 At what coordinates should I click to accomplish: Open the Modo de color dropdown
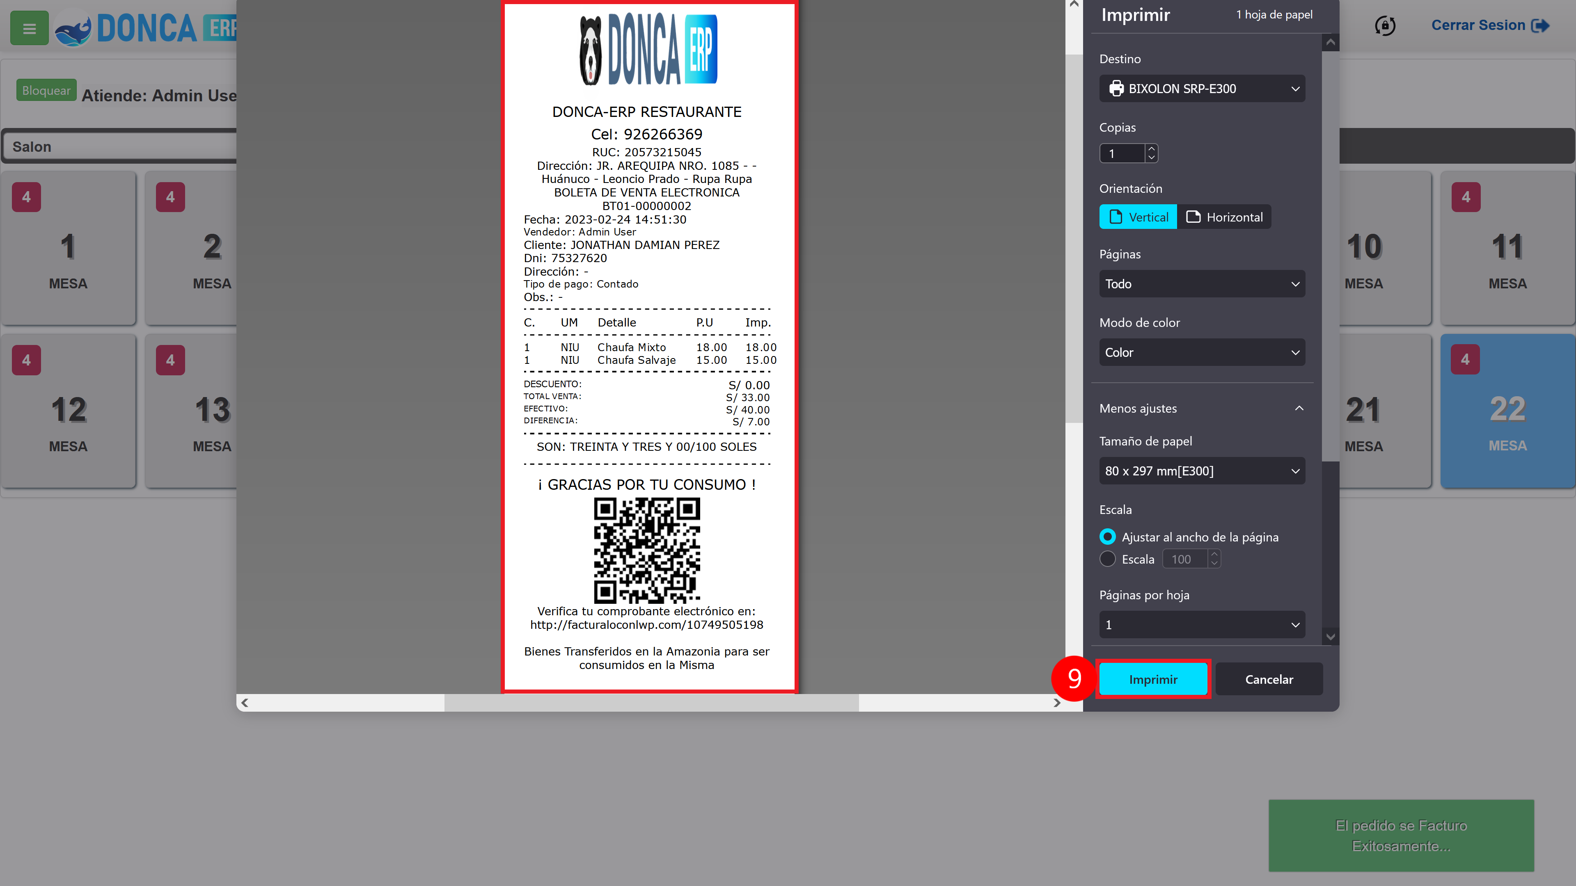point(1202,352)
